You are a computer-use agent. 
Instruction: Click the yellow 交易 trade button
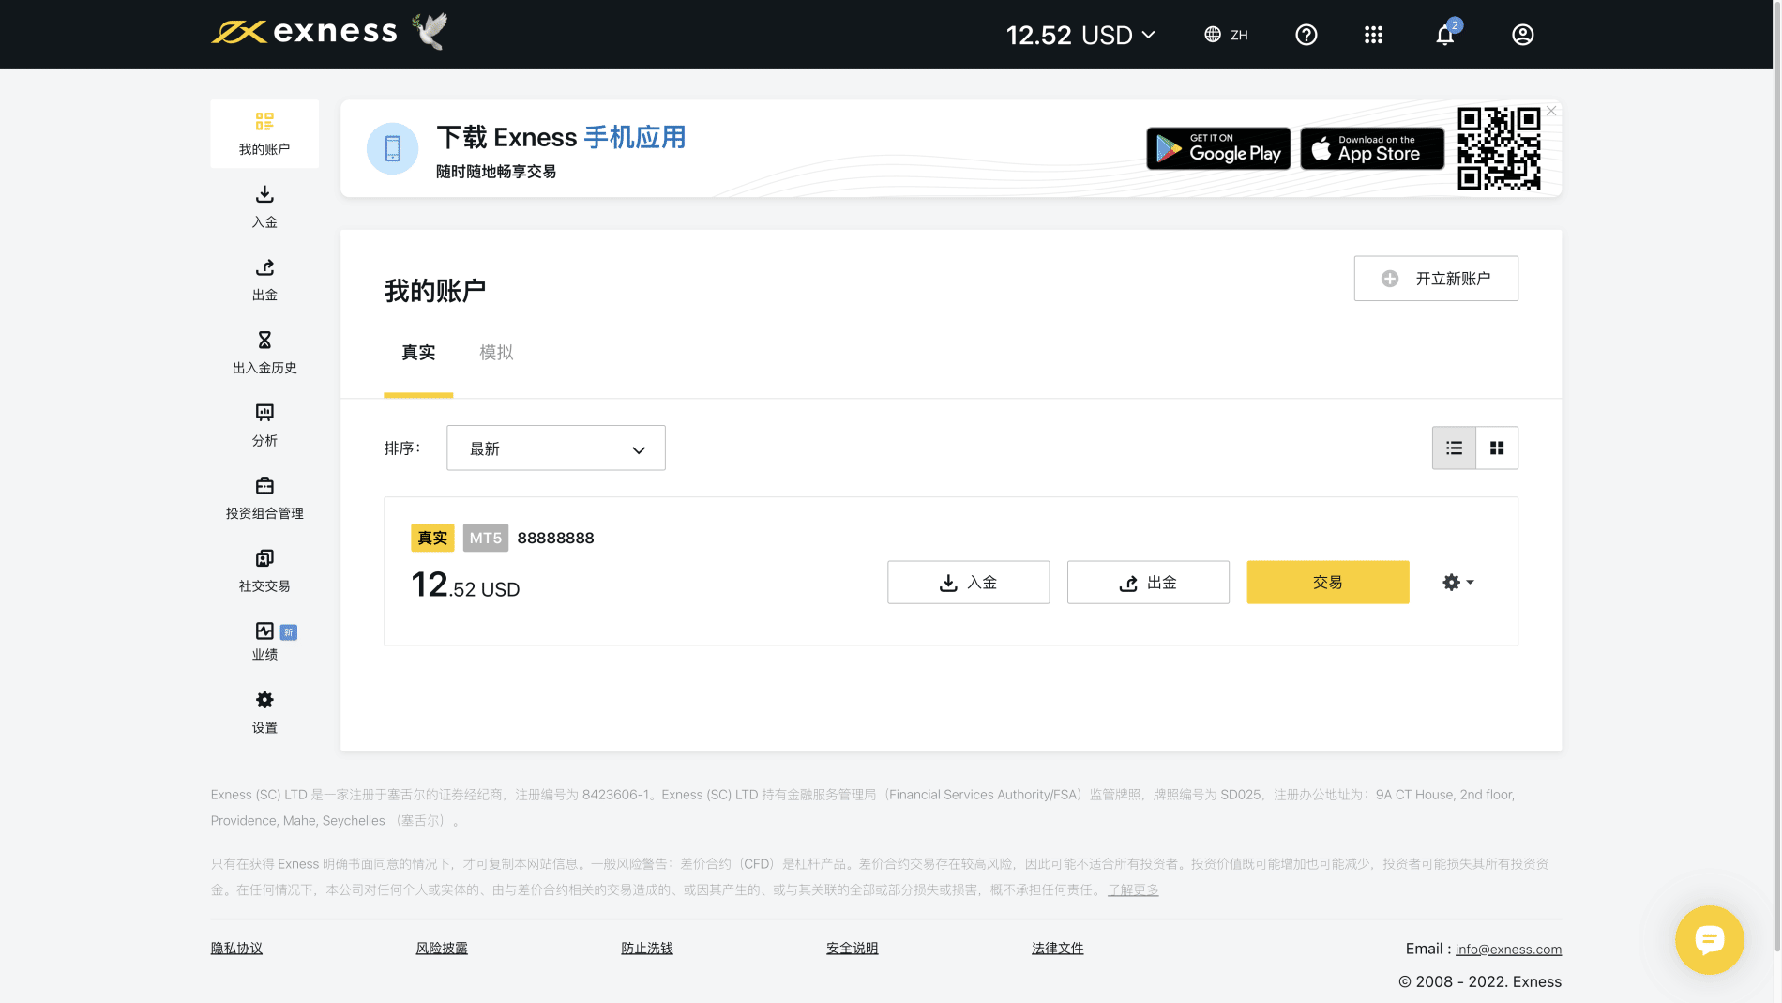pos(1327,583)
